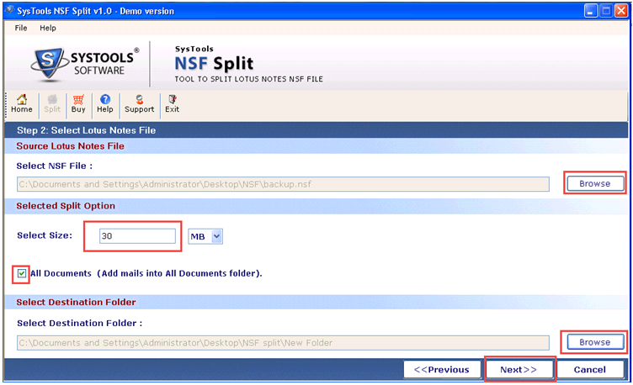Maximize the NSF Split window
The image size is (633, 385).
point(606,11)
